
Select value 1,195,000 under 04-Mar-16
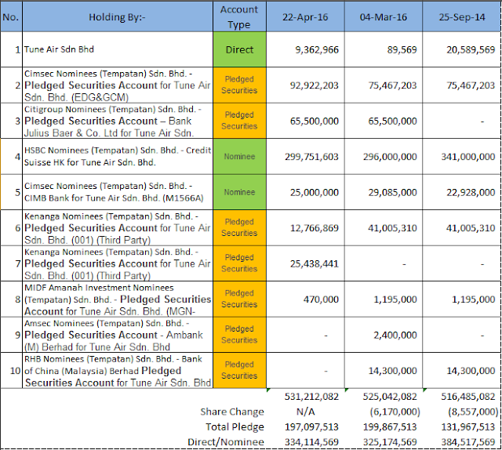tap(395, 299)
